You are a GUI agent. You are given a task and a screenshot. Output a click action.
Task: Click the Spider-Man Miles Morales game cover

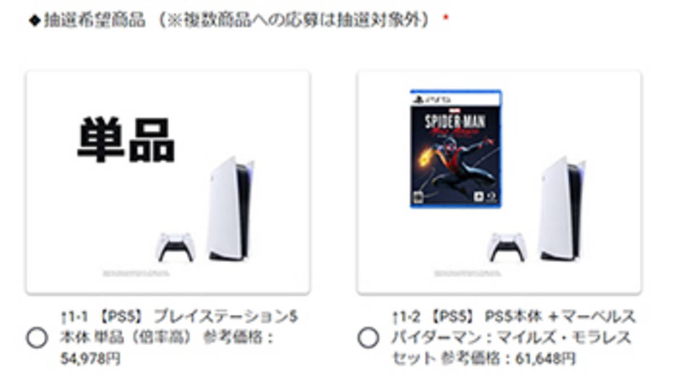[456, 149]
